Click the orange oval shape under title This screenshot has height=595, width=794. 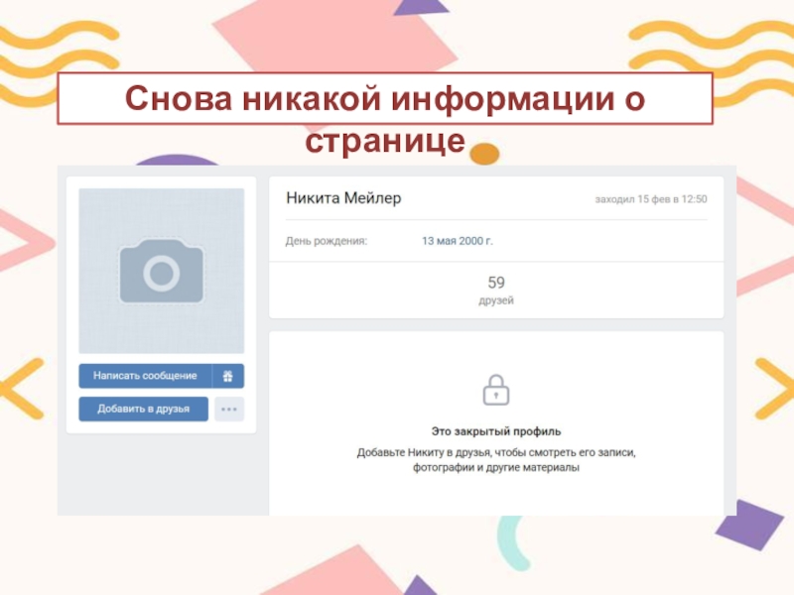tap(484, 154)
